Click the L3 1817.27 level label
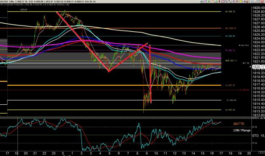The width and height of the screenshot is (265, 156). click(230, 85)
